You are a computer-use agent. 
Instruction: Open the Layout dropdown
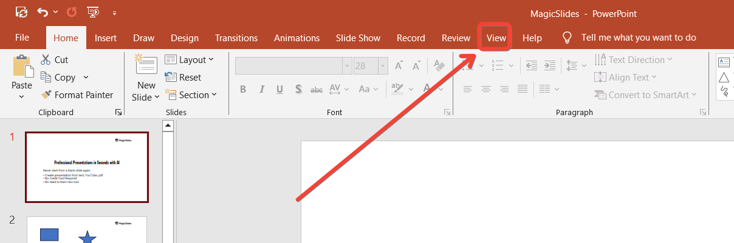(189, 59)
